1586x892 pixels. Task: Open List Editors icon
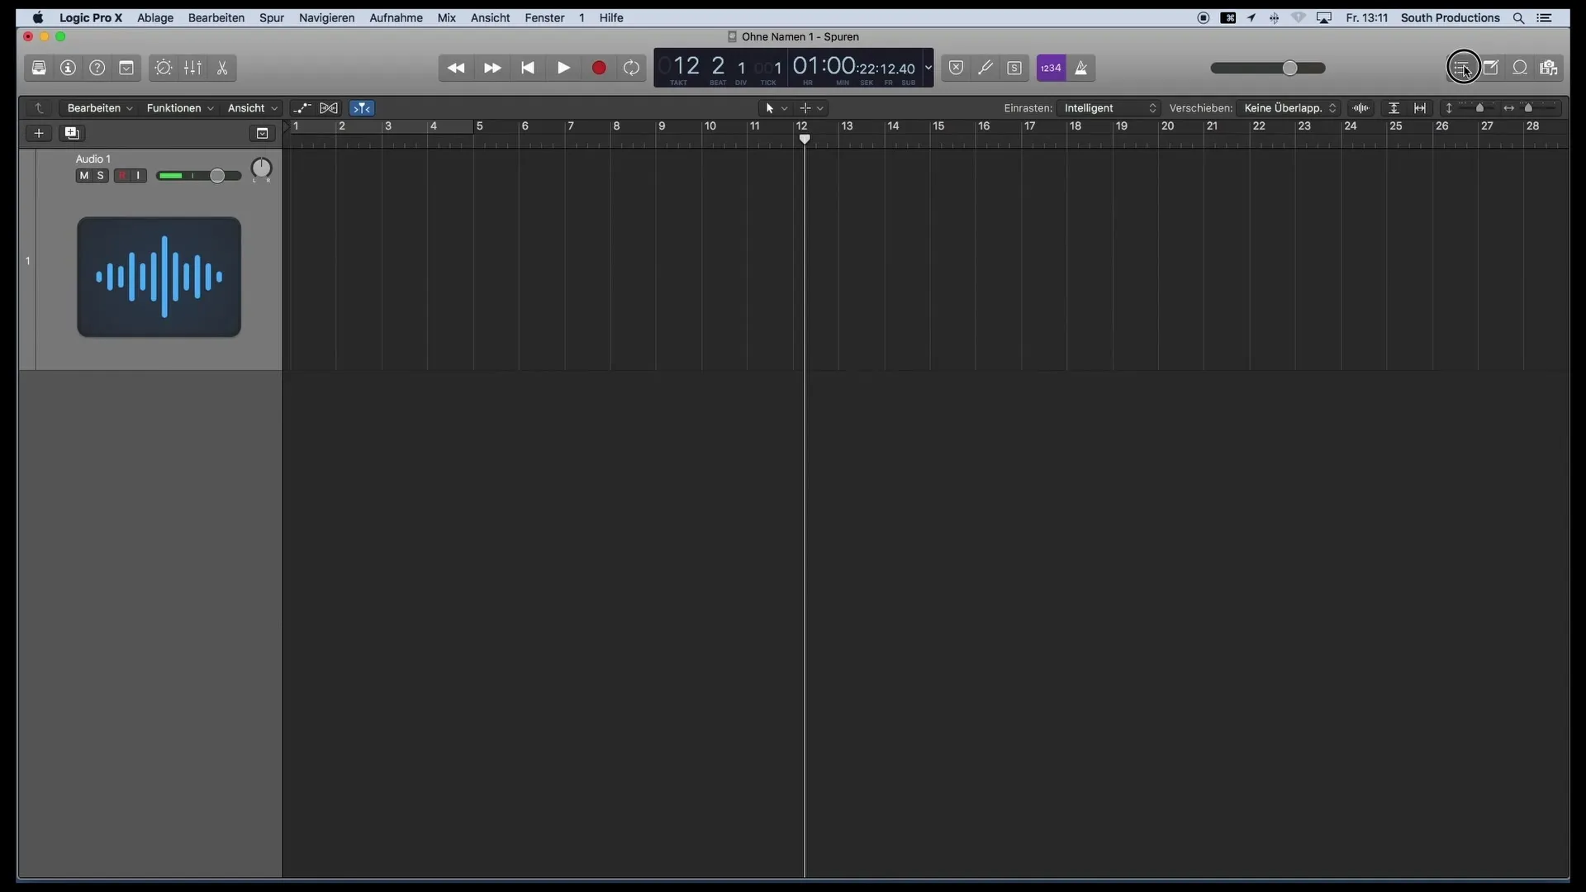coord(1462,68)
